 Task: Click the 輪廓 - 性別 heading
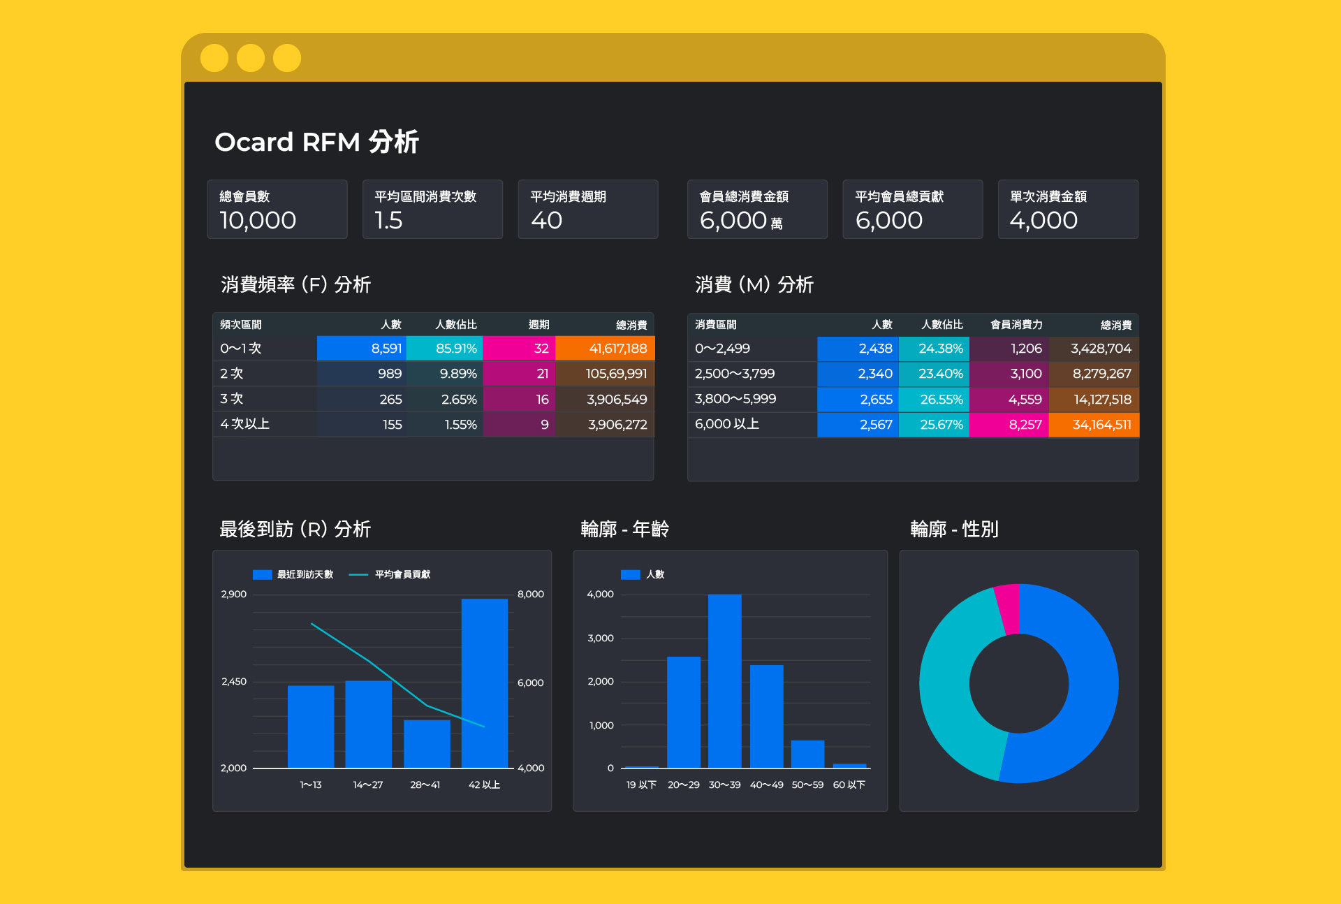point(954,529)
